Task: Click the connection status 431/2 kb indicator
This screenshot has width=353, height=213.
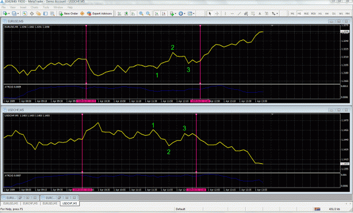Action: point(334,209)
